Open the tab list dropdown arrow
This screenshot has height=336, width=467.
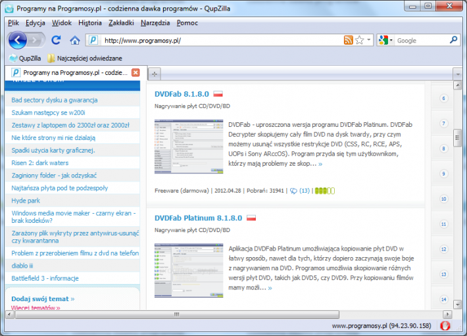point(458,74)
